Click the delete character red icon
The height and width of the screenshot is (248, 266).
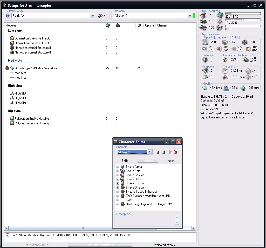pyautogui.click(x=176, y=152)
